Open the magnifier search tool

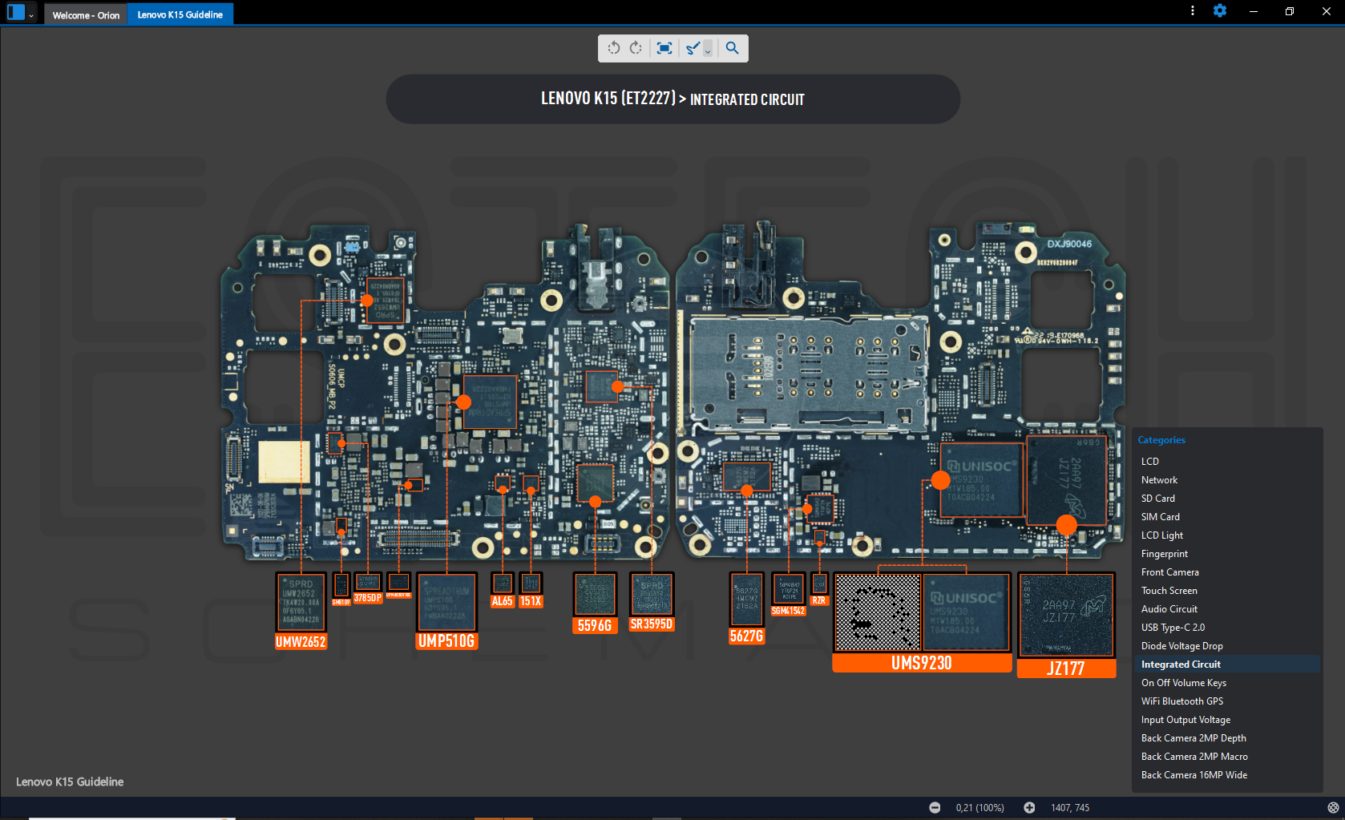click(x=733, y=48)
